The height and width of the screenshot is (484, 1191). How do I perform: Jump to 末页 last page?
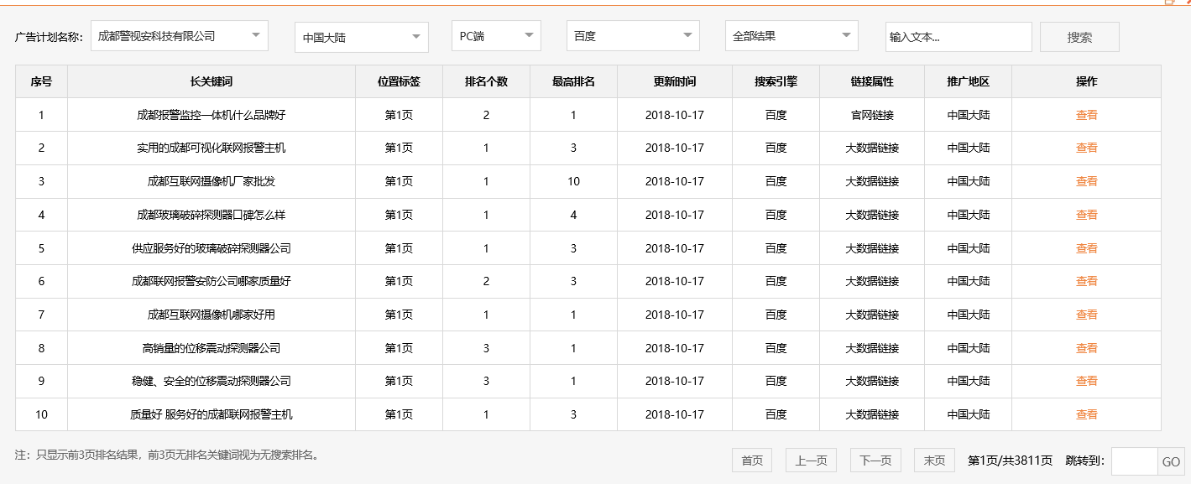point(934,460)
